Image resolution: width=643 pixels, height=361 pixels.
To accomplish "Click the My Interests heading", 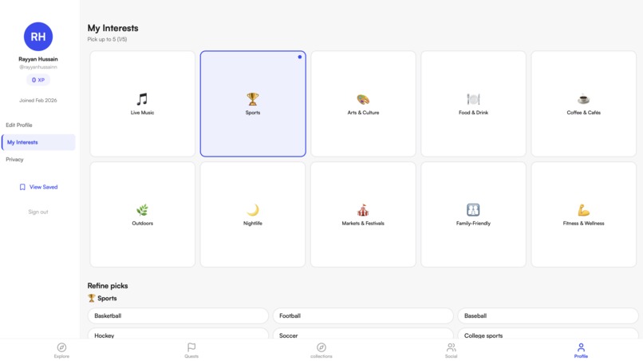I will click(112, 28).
